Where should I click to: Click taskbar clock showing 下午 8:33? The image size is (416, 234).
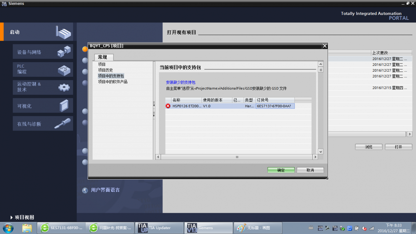pos(394,228)
